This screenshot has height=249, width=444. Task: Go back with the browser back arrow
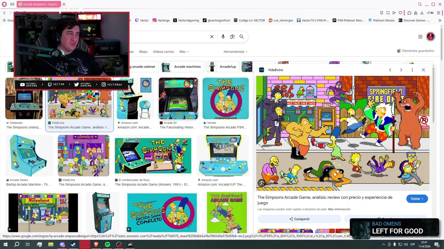pyautogui.click(x=5, y=13)
